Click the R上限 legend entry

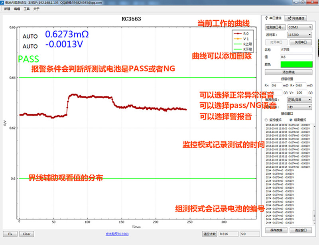pyautogui.click(x=243, y=44)
